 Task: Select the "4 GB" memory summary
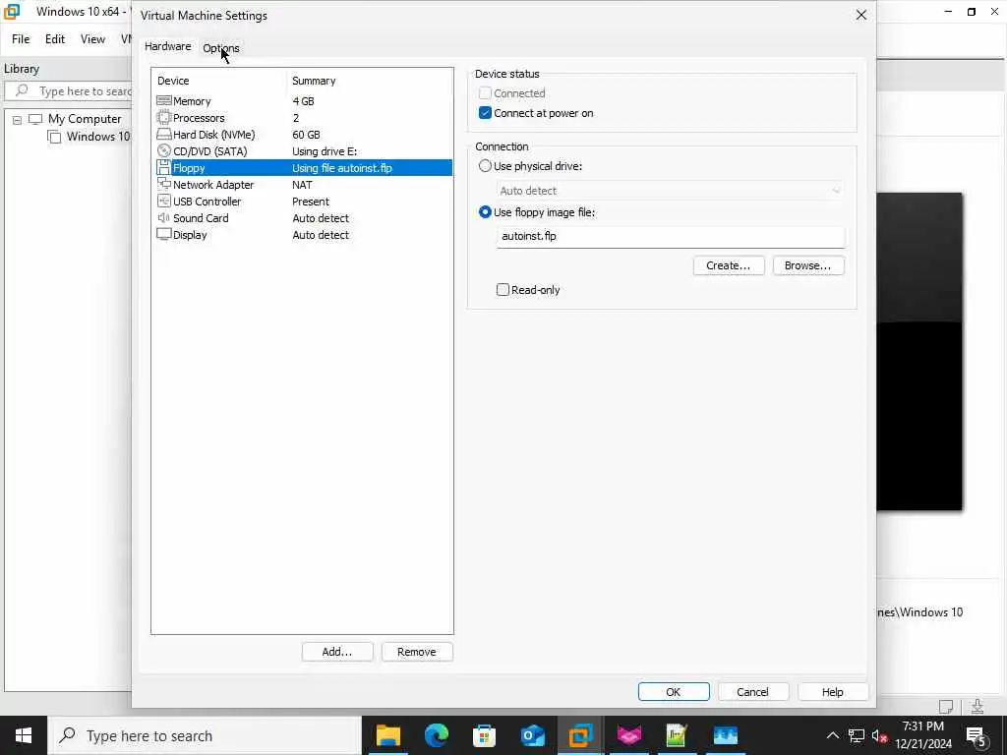tap(303, 101)
